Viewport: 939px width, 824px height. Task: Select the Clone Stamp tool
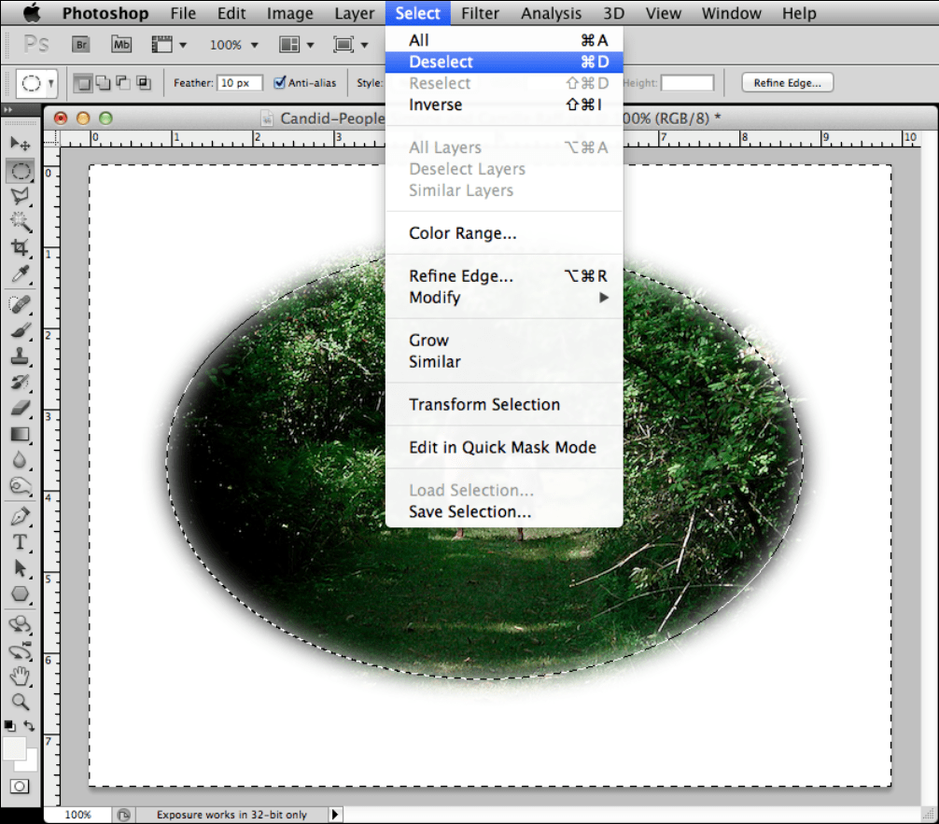20,356
